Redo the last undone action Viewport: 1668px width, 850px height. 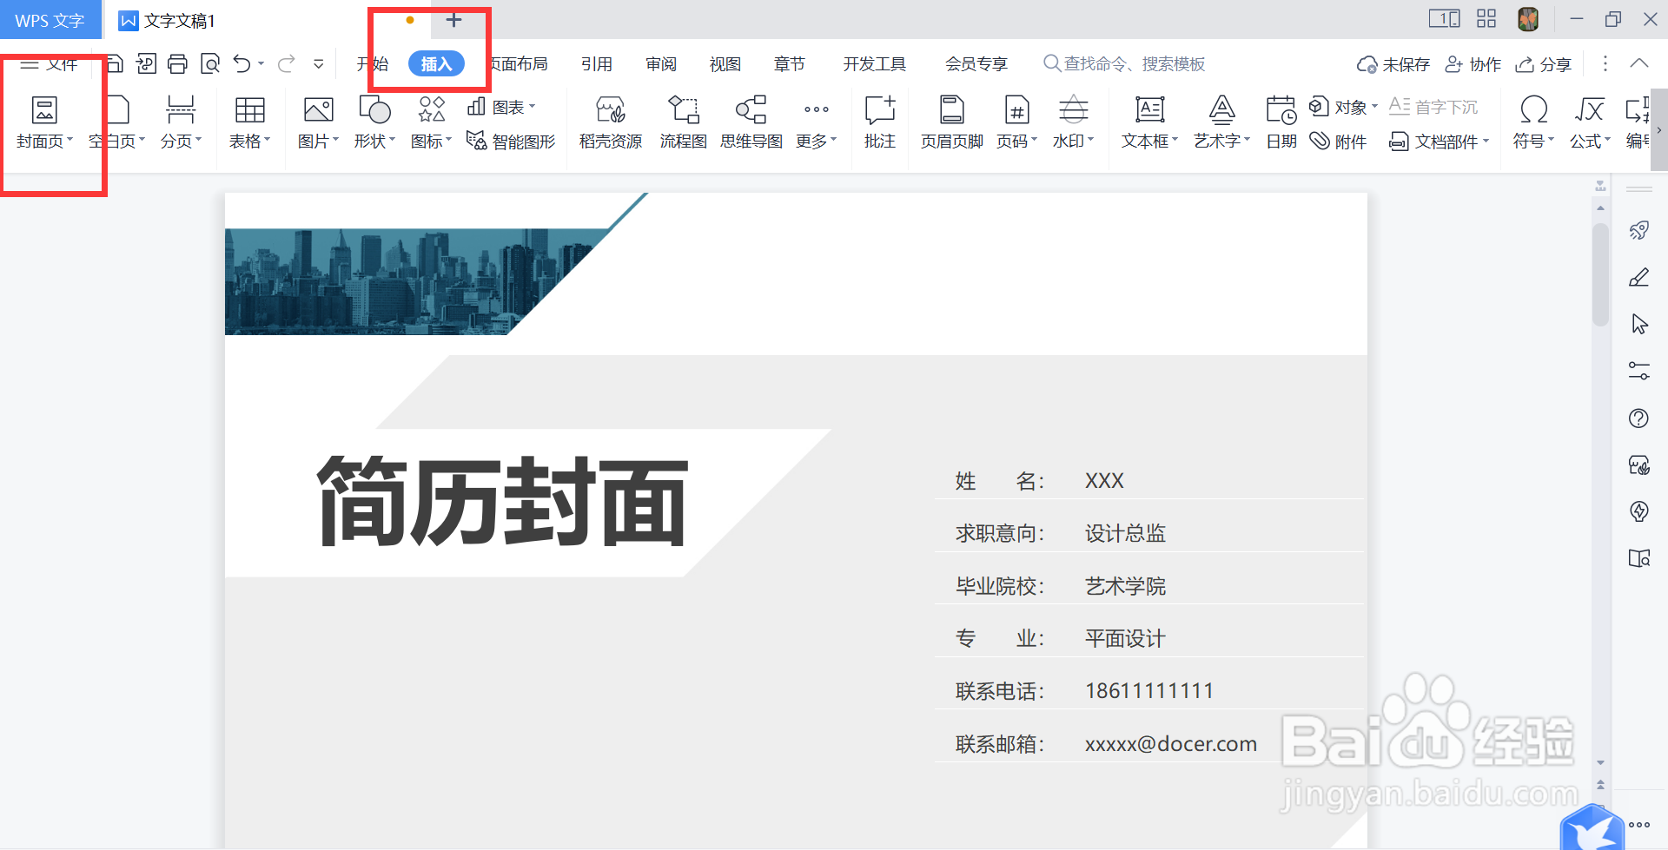[287, 63]
